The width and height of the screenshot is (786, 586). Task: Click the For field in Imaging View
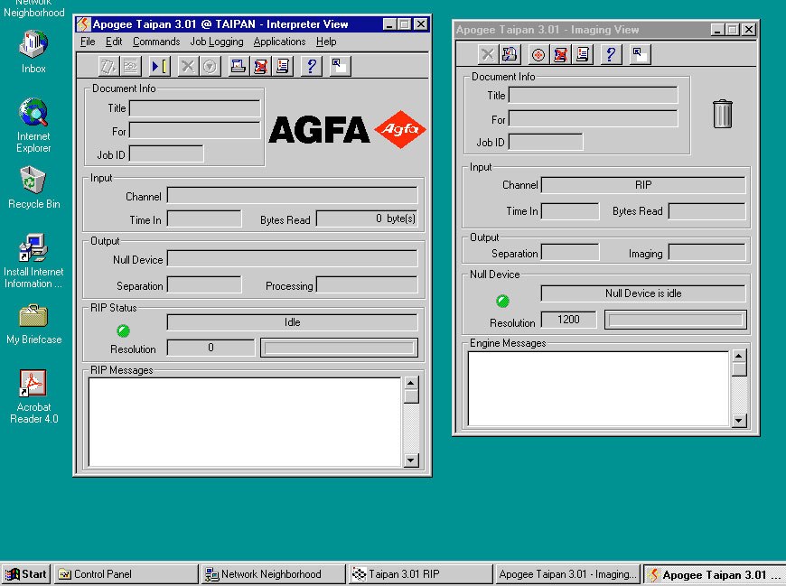(594, 118)
